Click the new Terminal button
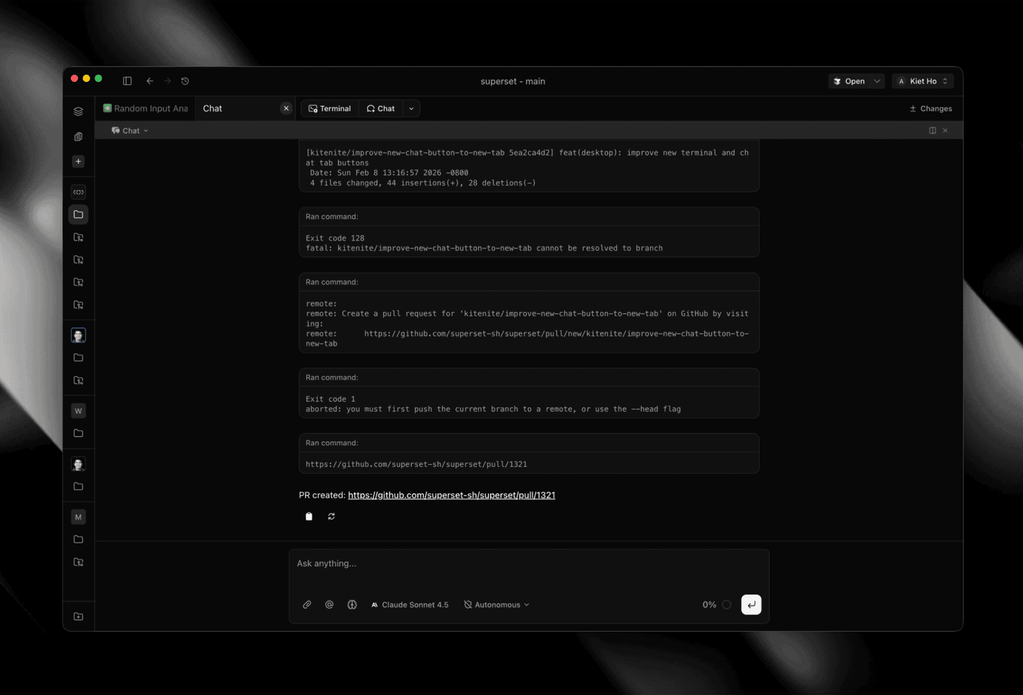1023x695 pixels. 330,109
